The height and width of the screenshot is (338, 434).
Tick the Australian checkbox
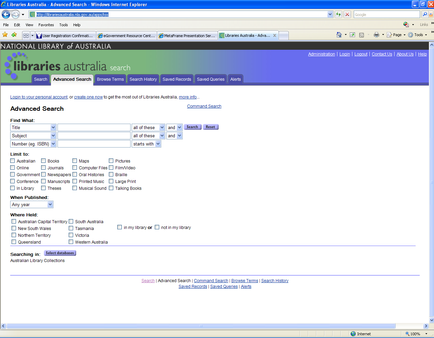(13, 161)
